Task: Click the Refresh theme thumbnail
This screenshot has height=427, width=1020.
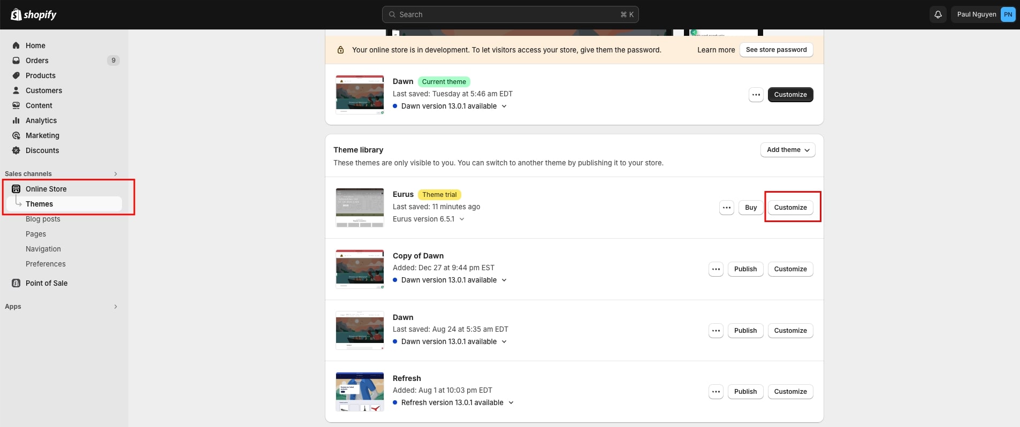Action: (360, 392)
